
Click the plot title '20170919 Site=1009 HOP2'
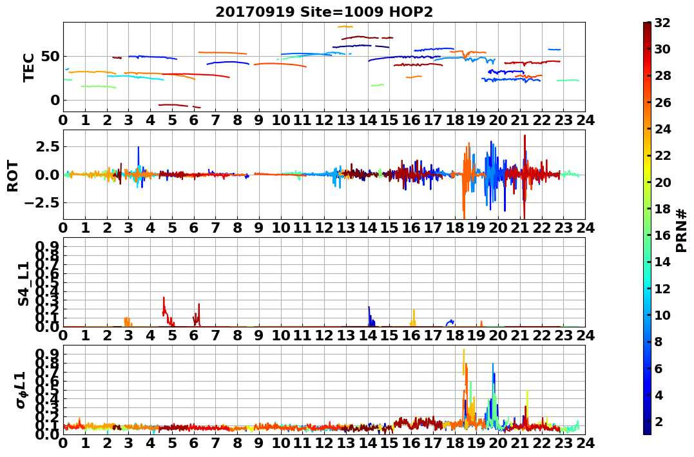click(324, 12)
